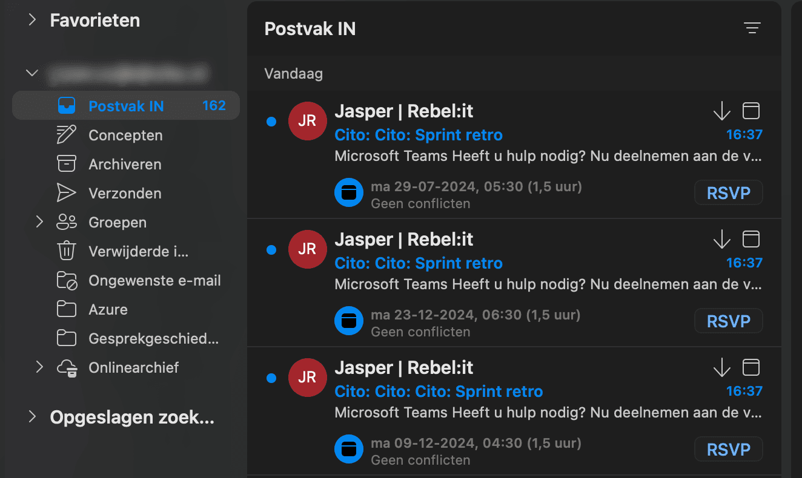This screenshot has height=478, width=802.
Task: Open the Verzonden sent items folder
Action: (125, 193)
